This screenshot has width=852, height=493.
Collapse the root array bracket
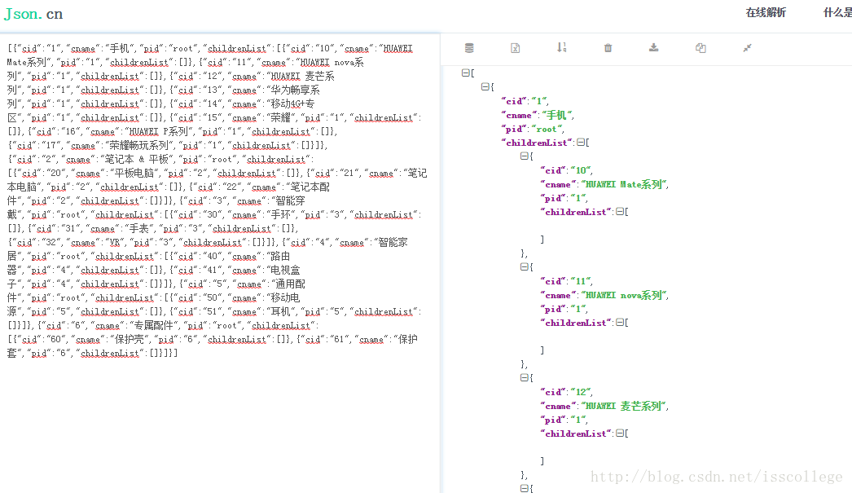click(x=465, y=73)
